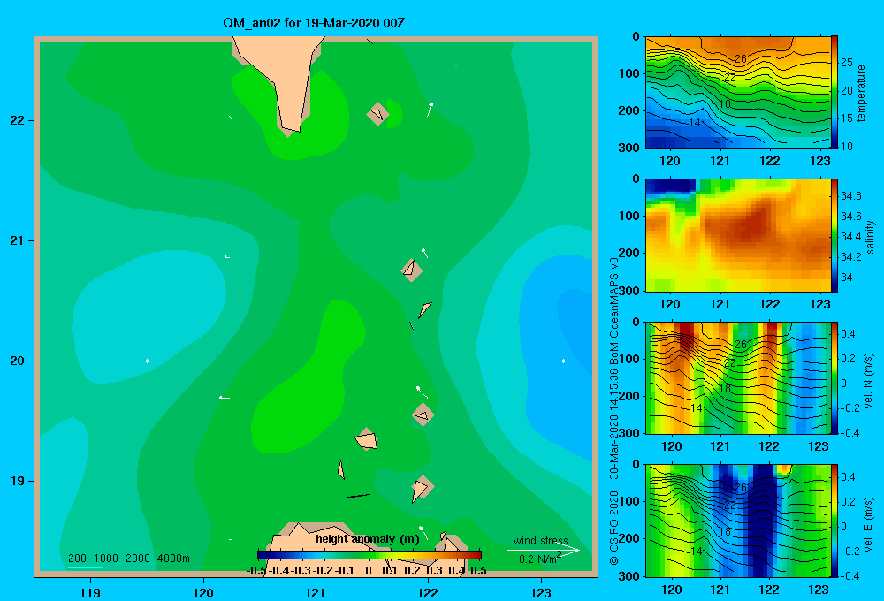Click the '34' tick on salinity colorbar
The height and width of the screenshot is (601, 884).
847,278
